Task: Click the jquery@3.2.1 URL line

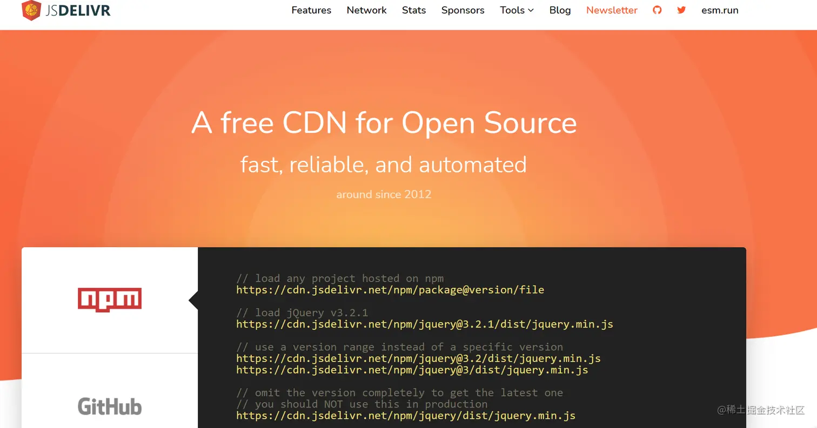Action: click(x=425, y=324)
